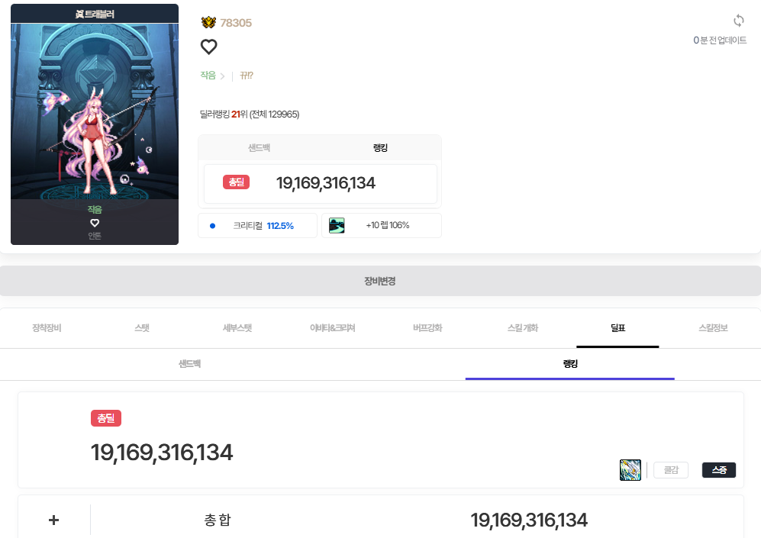The height and width of the screenshot is (538, 761).
Task: Expand the 작음 adventure chevron
Action: point(222,76)
